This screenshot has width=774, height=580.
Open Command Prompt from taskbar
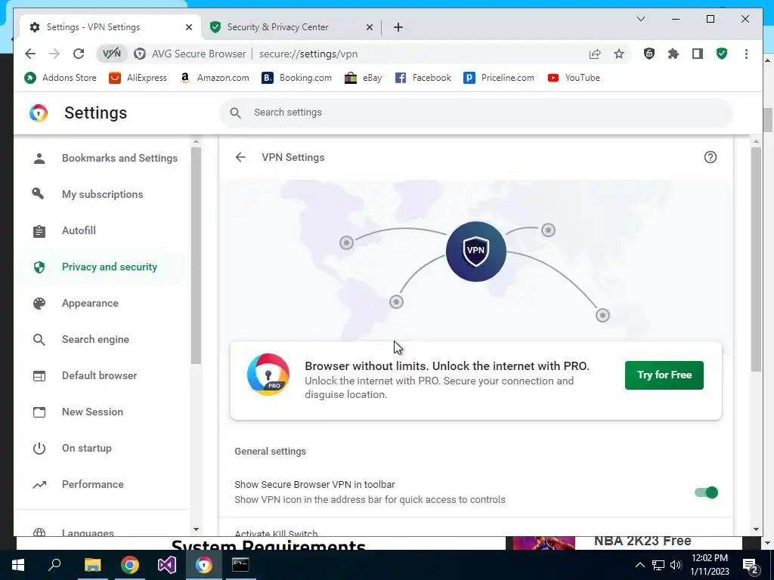(x=240, y=565)
